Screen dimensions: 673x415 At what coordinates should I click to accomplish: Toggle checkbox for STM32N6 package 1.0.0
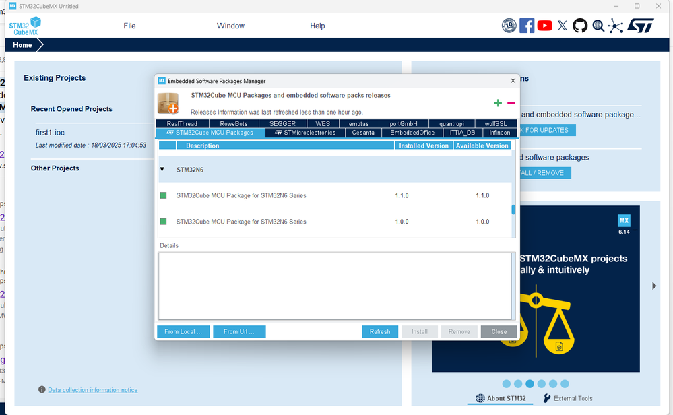click(x=163, y=222)
